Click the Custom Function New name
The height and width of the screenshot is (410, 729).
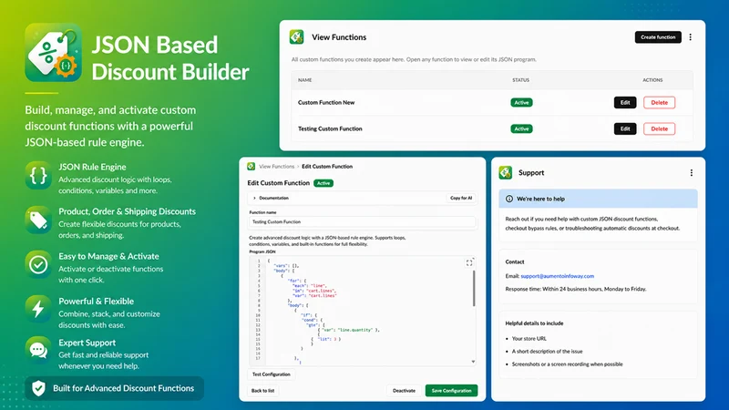coord(326,102)
